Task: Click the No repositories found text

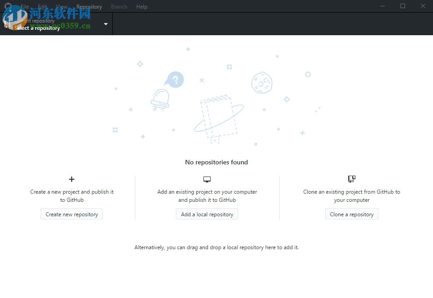Action: pyautogui.click(x=216, y=162)
